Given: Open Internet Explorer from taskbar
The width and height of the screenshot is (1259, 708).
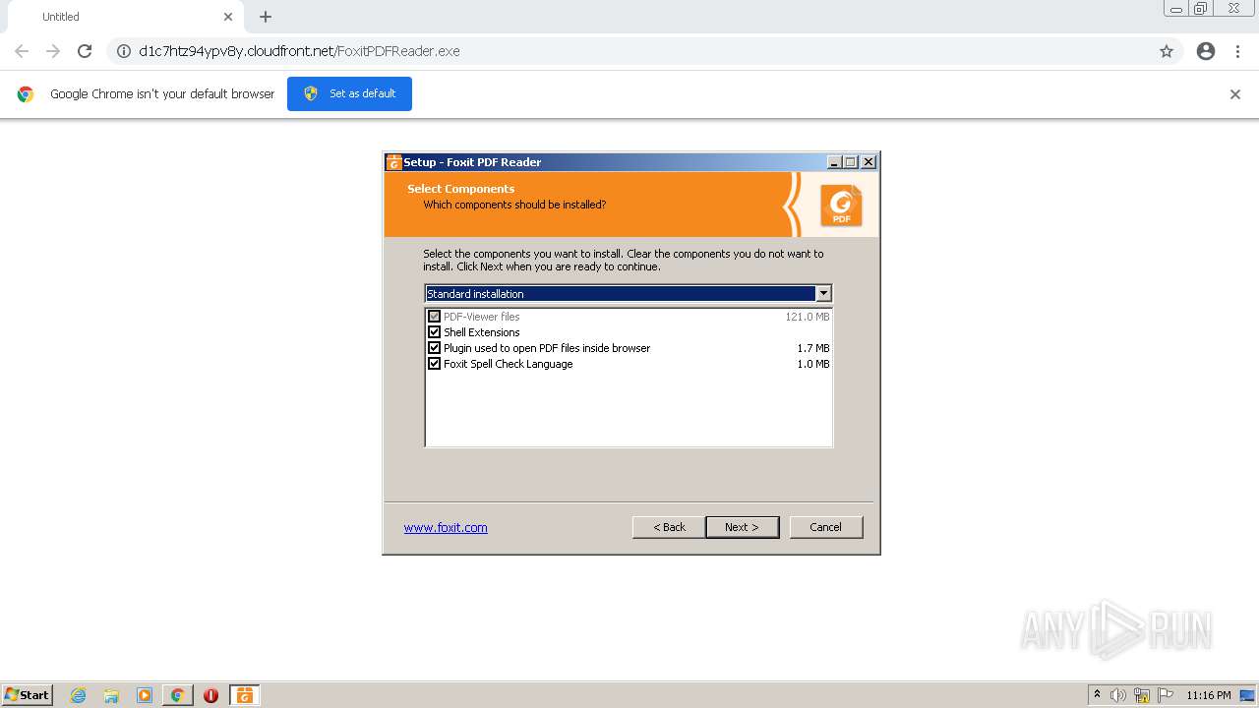Looking at the screenshot, I should click(x=78, y=695).
